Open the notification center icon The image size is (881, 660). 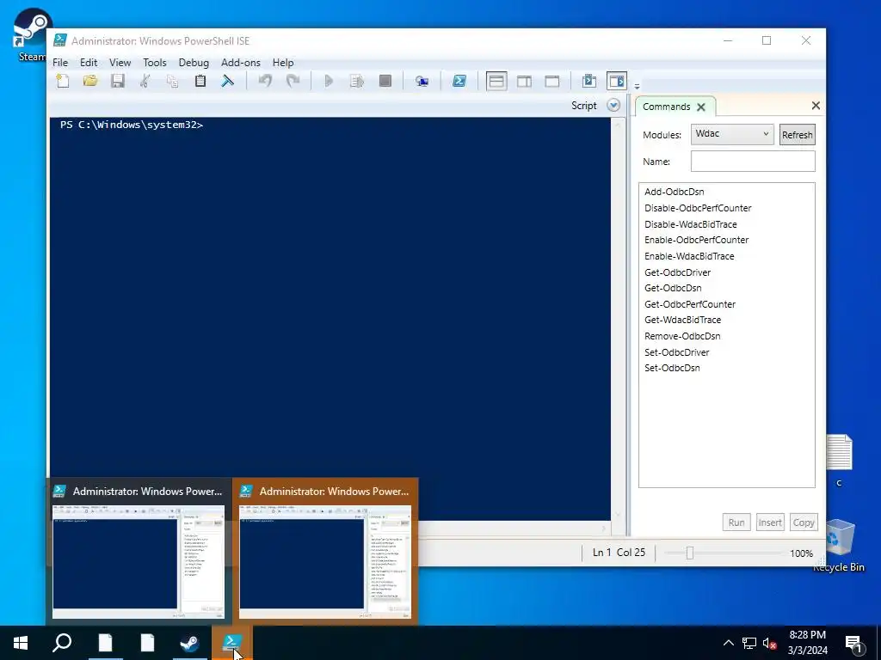tap(854, 644)
